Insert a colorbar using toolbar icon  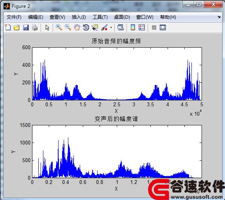[133, 27]
